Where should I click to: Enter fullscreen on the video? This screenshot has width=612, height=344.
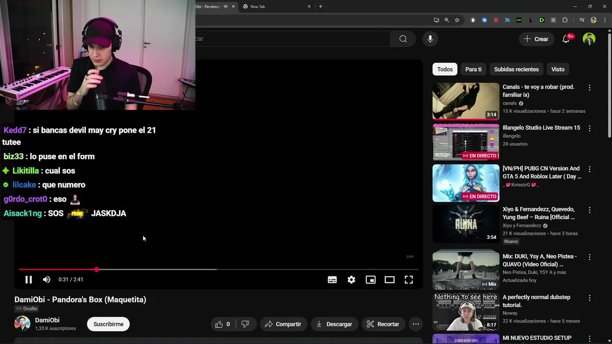409,280
